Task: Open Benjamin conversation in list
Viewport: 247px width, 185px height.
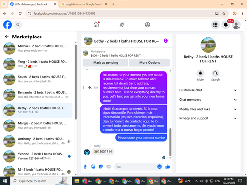Action: click(37, 95)
